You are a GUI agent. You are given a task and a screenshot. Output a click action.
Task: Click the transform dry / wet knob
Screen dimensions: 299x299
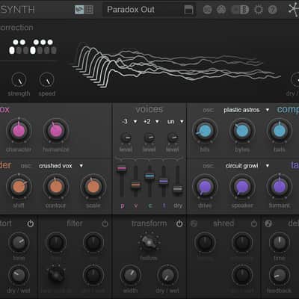click(167, 276)
